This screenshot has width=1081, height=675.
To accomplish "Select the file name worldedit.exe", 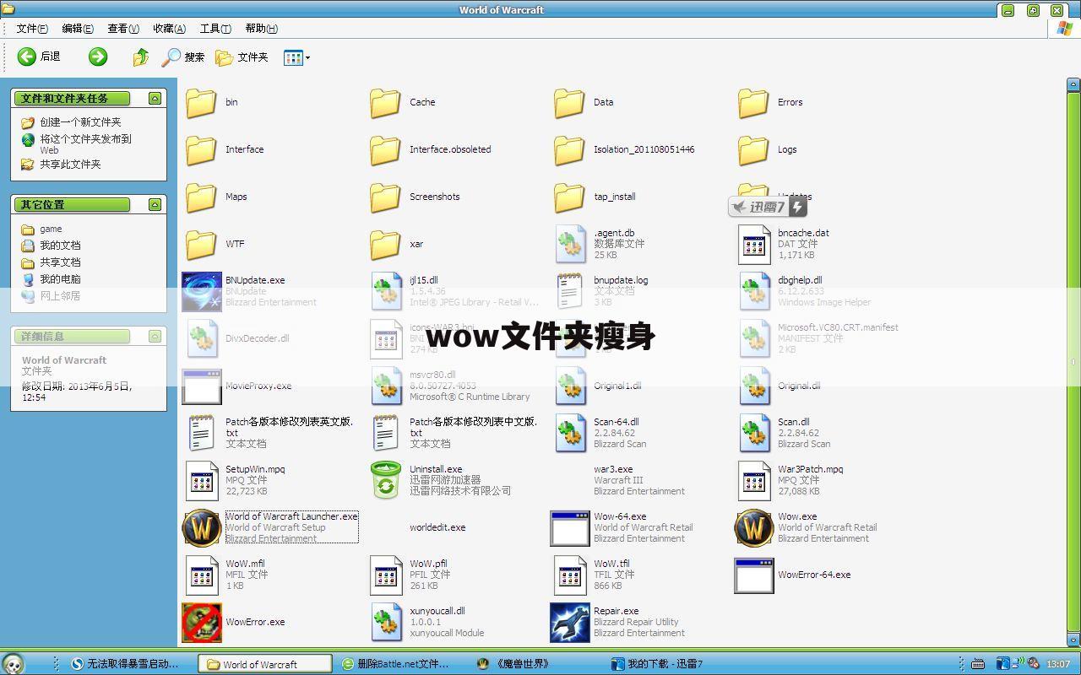I will click(437, 527).
